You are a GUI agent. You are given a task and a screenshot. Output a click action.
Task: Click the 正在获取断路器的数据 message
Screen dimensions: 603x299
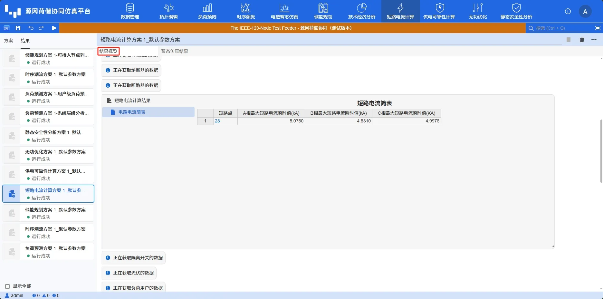point(131,85)
